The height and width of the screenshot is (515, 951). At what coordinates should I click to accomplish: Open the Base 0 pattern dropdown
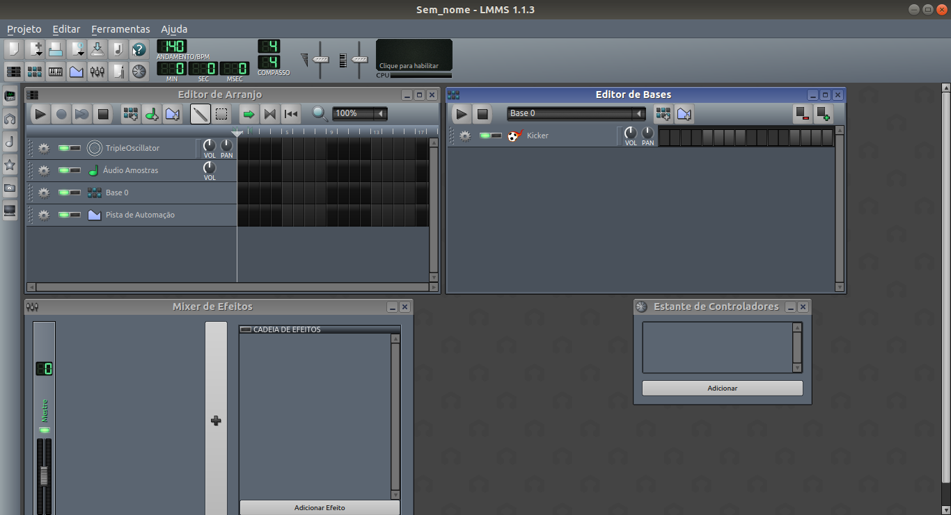pos(576,113)
